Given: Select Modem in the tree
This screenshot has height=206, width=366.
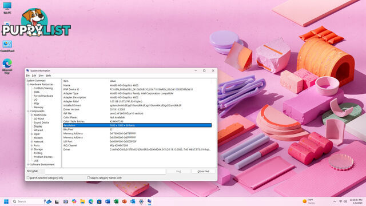Looking at the screenshot, I should [x=38, y=138].
